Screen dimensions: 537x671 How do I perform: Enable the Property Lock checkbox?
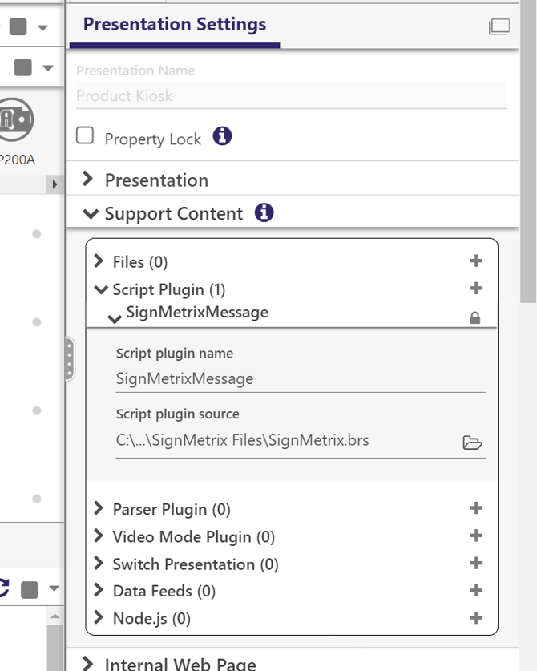(85, 135)
